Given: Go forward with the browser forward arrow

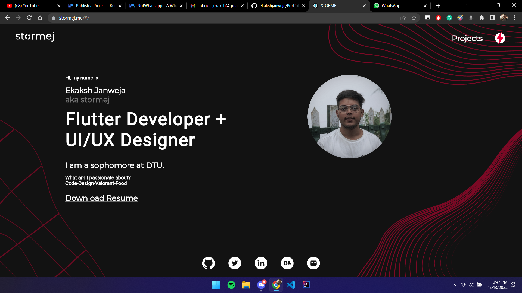Looking at the screenshot, I should click(18, 18).
